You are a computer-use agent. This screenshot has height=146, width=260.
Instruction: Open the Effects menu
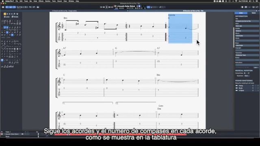(x=41, y=1)
